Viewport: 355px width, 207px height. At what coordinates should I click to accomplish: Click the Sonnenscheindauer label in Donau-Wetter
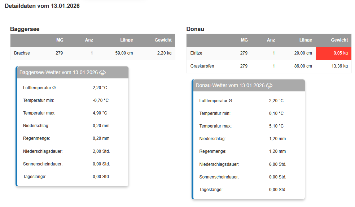pos(219,177)
